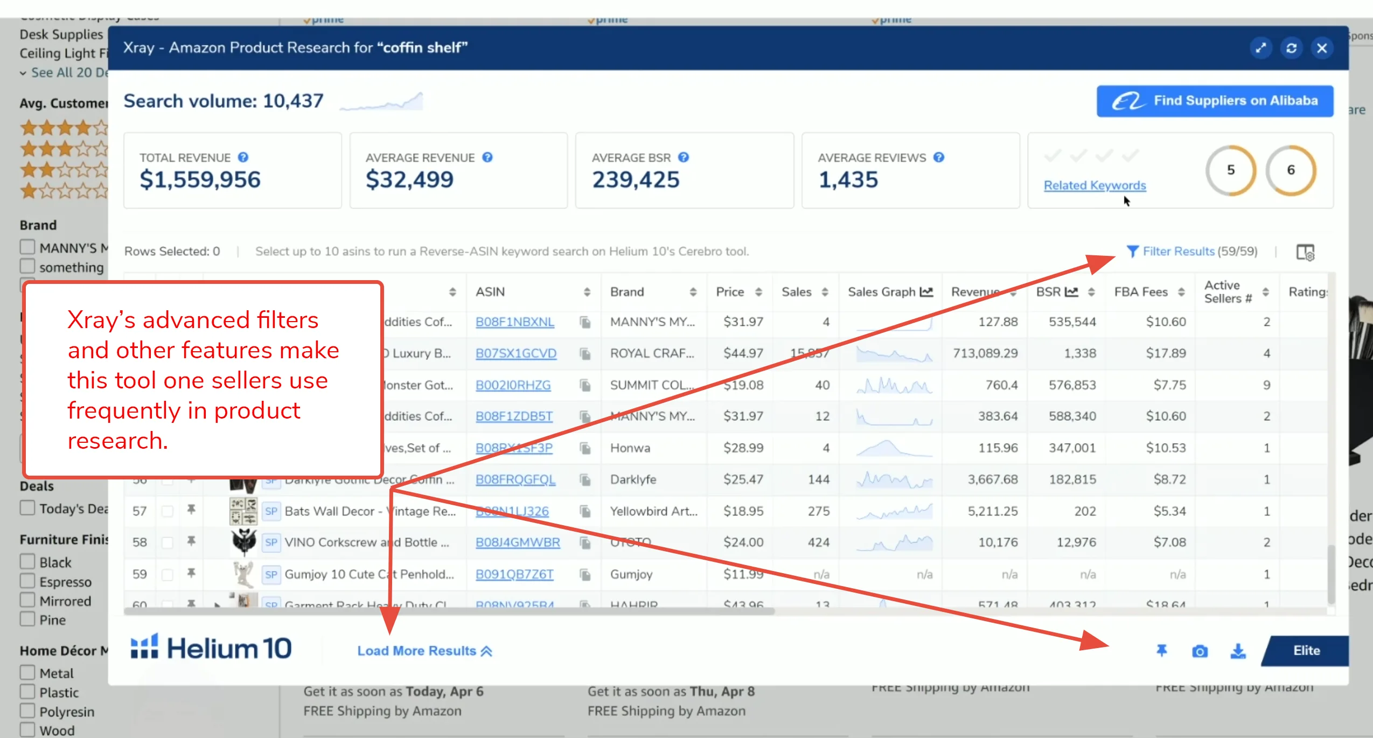Open ASIN B07SX1GCVD product link
1373x738 pixels.
[x=516, y=353]
